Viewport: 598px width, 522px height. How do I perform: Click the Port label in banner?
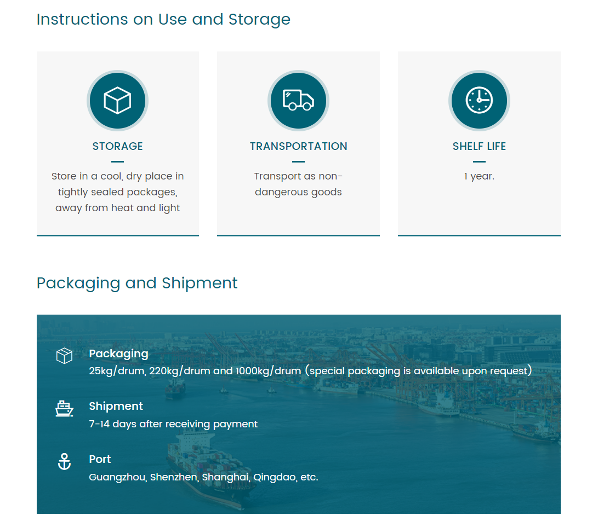click(100, 459)
